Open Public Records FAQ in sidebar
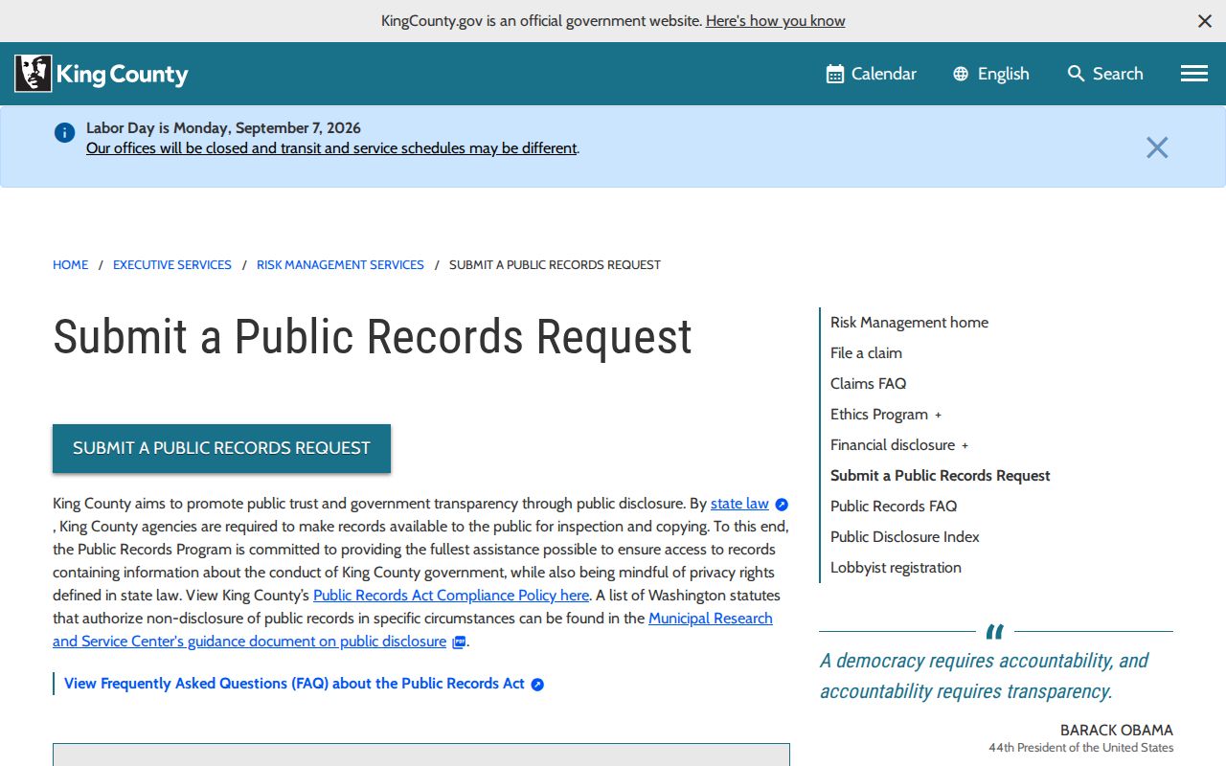 [x=894, y=507]
